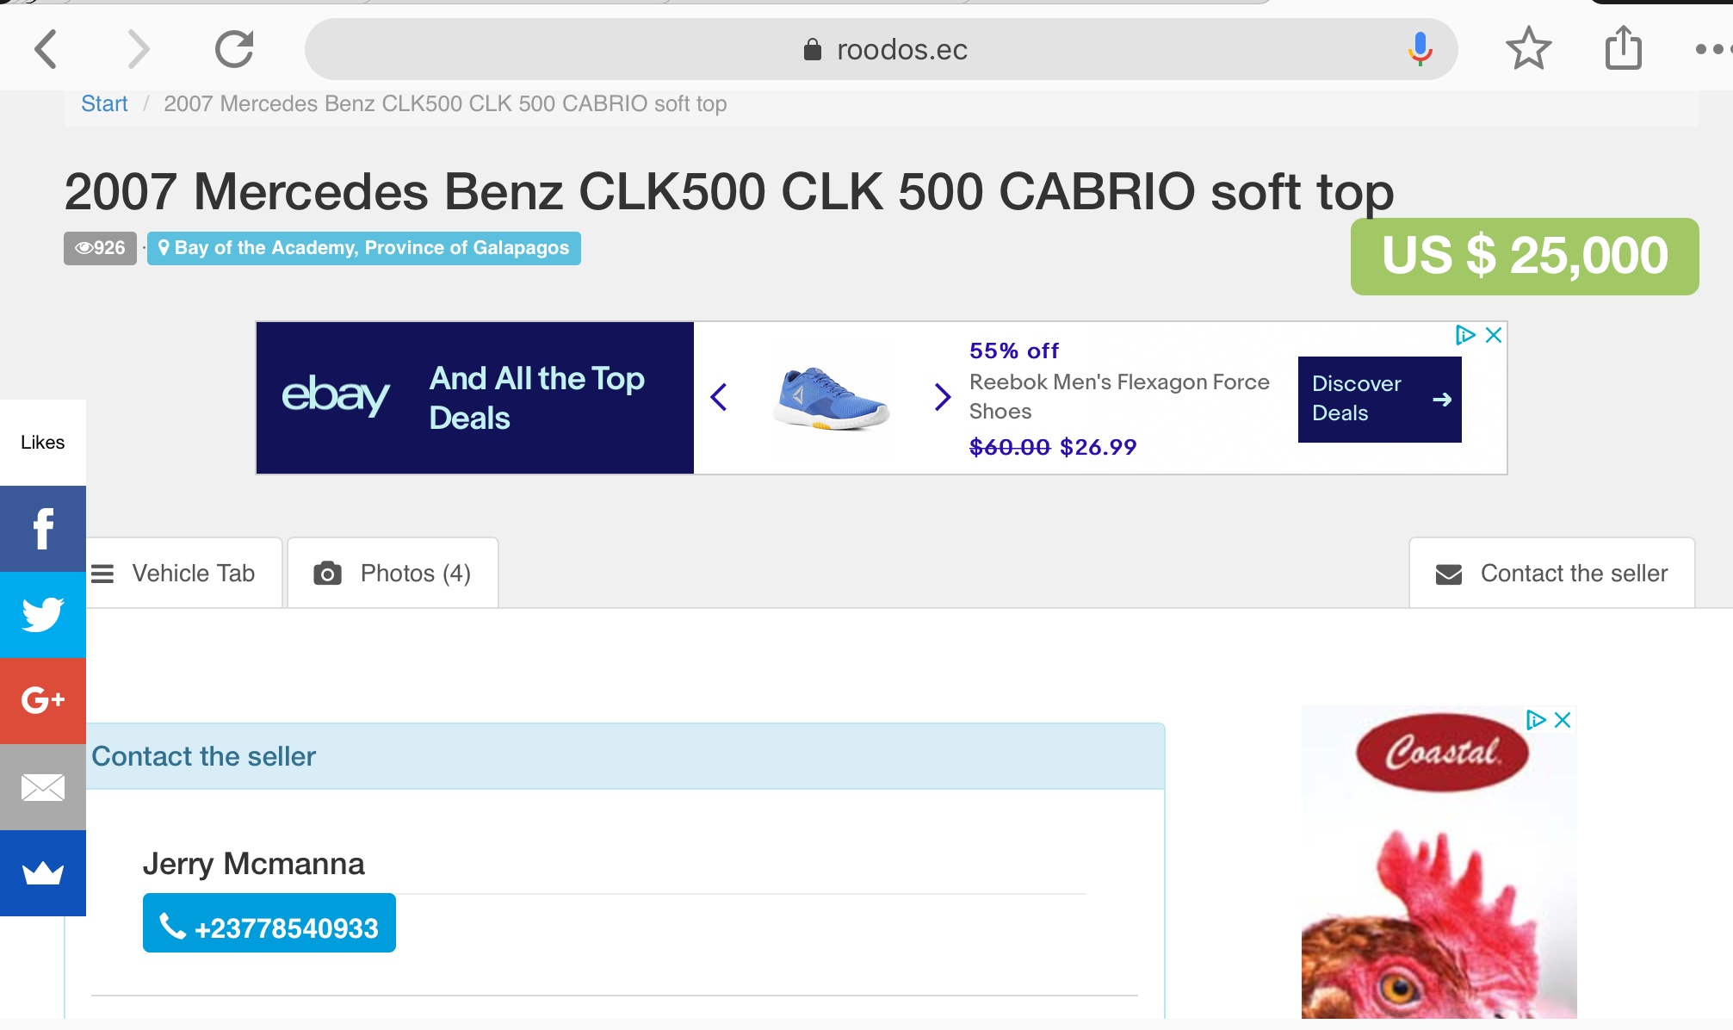Open the Photos (4) tab
The image size is (1733, 1030).
393,574
